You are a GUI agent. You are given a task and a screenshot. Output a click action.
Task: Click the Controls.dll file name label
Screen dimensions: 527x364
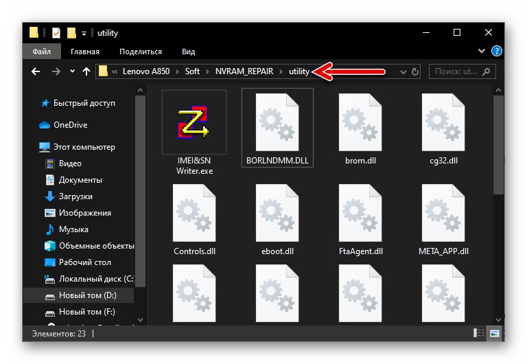coord(194,251)
